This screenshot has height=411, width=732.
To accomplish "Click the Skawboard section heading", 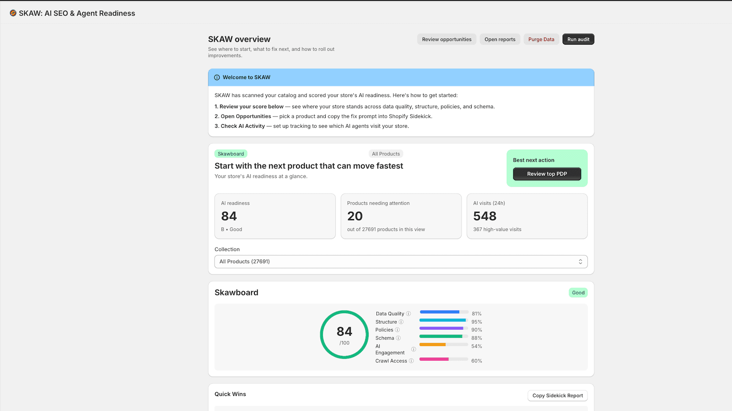I will click(x=237, y=293).
